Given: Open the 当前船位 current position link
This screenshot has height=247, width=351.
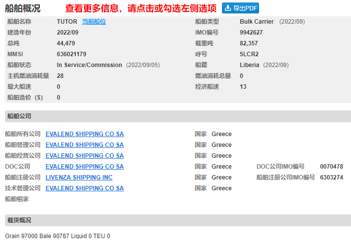Looking at the screenshot, I should [x=93, y=22].
